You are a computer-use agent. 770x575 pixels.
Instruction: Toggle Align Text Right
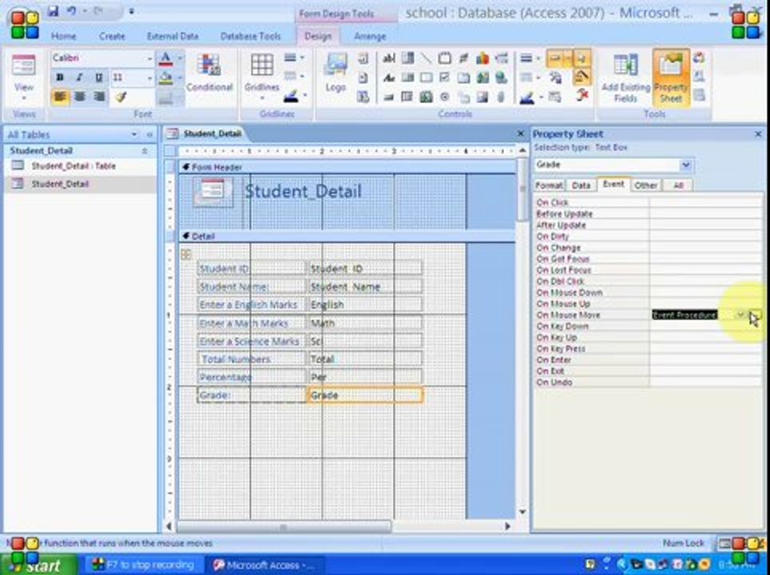click(x=99, y=97)
